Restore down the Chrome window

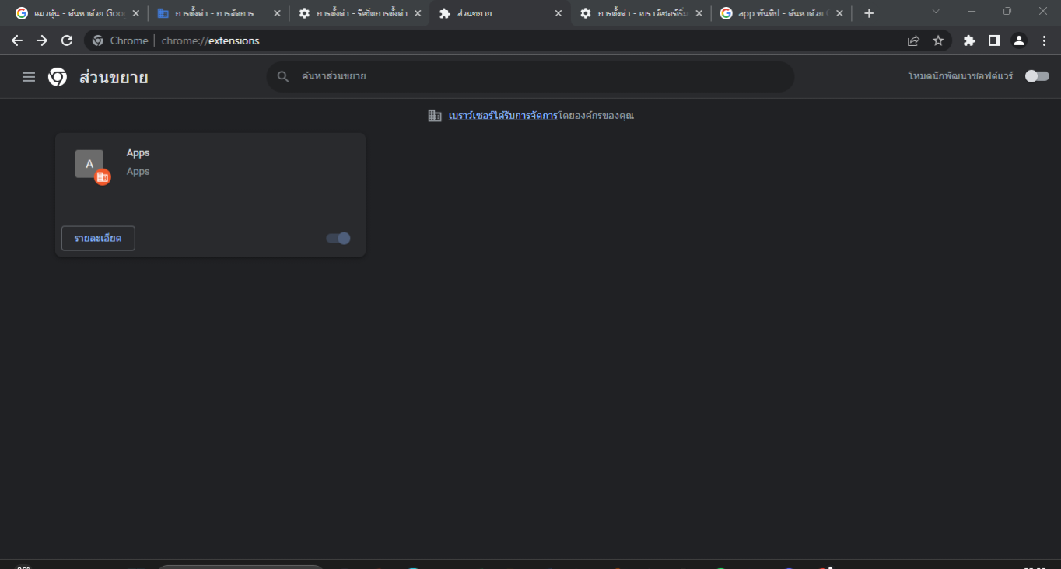point(1007,11)
